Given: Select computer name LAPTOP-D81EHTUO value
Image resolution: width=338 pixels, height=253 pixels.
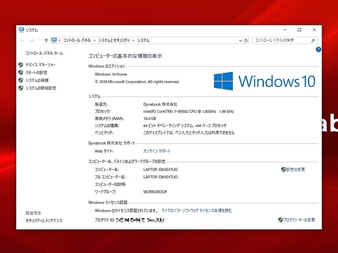Looking at the screenshot, I should click(x=161, y=170).
